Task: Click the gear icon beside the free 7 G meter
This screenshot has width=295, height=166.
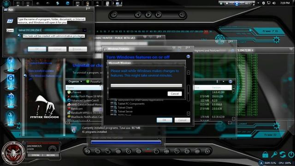Action: pos(276,40)
